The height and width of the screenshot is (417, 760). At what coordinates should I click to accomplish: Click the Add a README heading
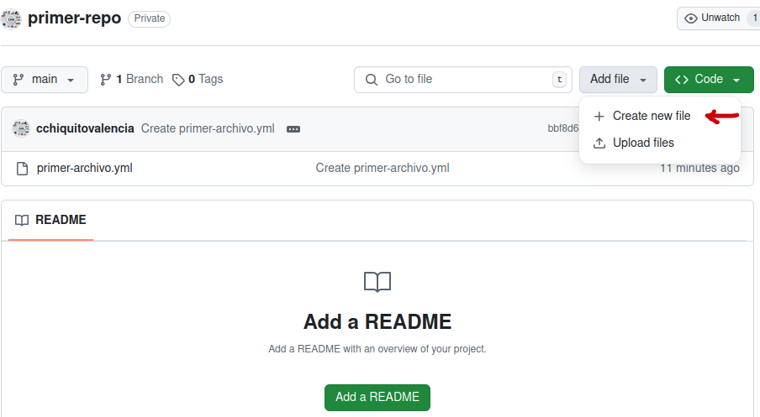(x=377, y=321)
